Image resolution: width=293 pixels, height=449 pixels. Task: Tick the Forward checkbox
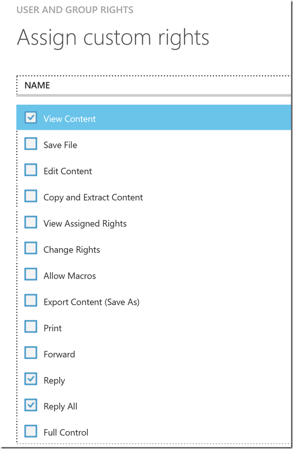[31, 353]
